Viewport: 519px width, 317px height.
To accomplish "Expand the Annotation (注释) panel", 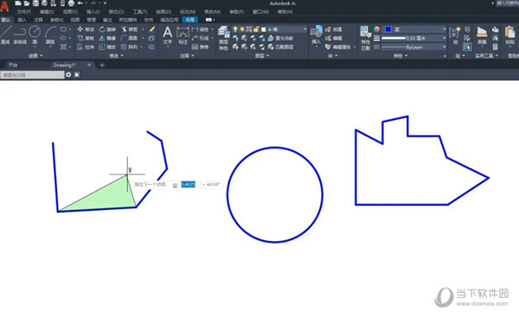I will pos(187,56).
